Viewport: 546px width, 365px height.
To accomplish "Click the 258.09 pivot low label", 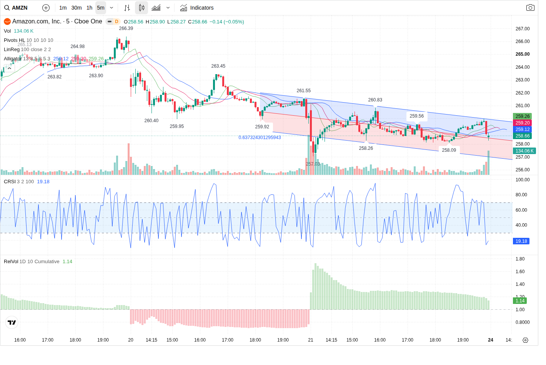I will point(449,150).
